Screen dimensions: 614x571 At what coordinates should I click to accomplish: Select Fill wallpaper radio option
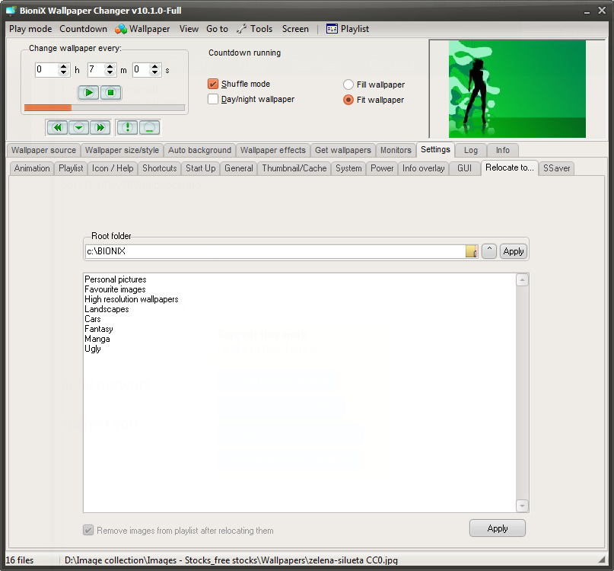click(x=348, y=85)
